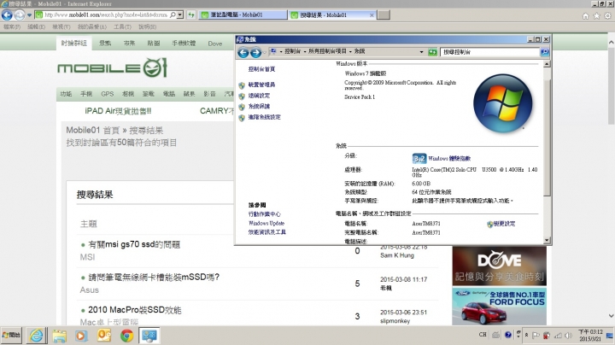Viewport: 615px width, 345px height.
Task: Click Asus forum label under second result
Action: [90, 290]
